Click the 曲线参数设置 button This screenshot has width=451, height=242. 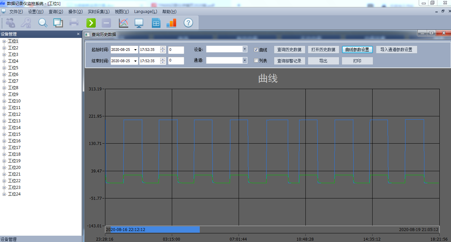click(x=357, y=50)
